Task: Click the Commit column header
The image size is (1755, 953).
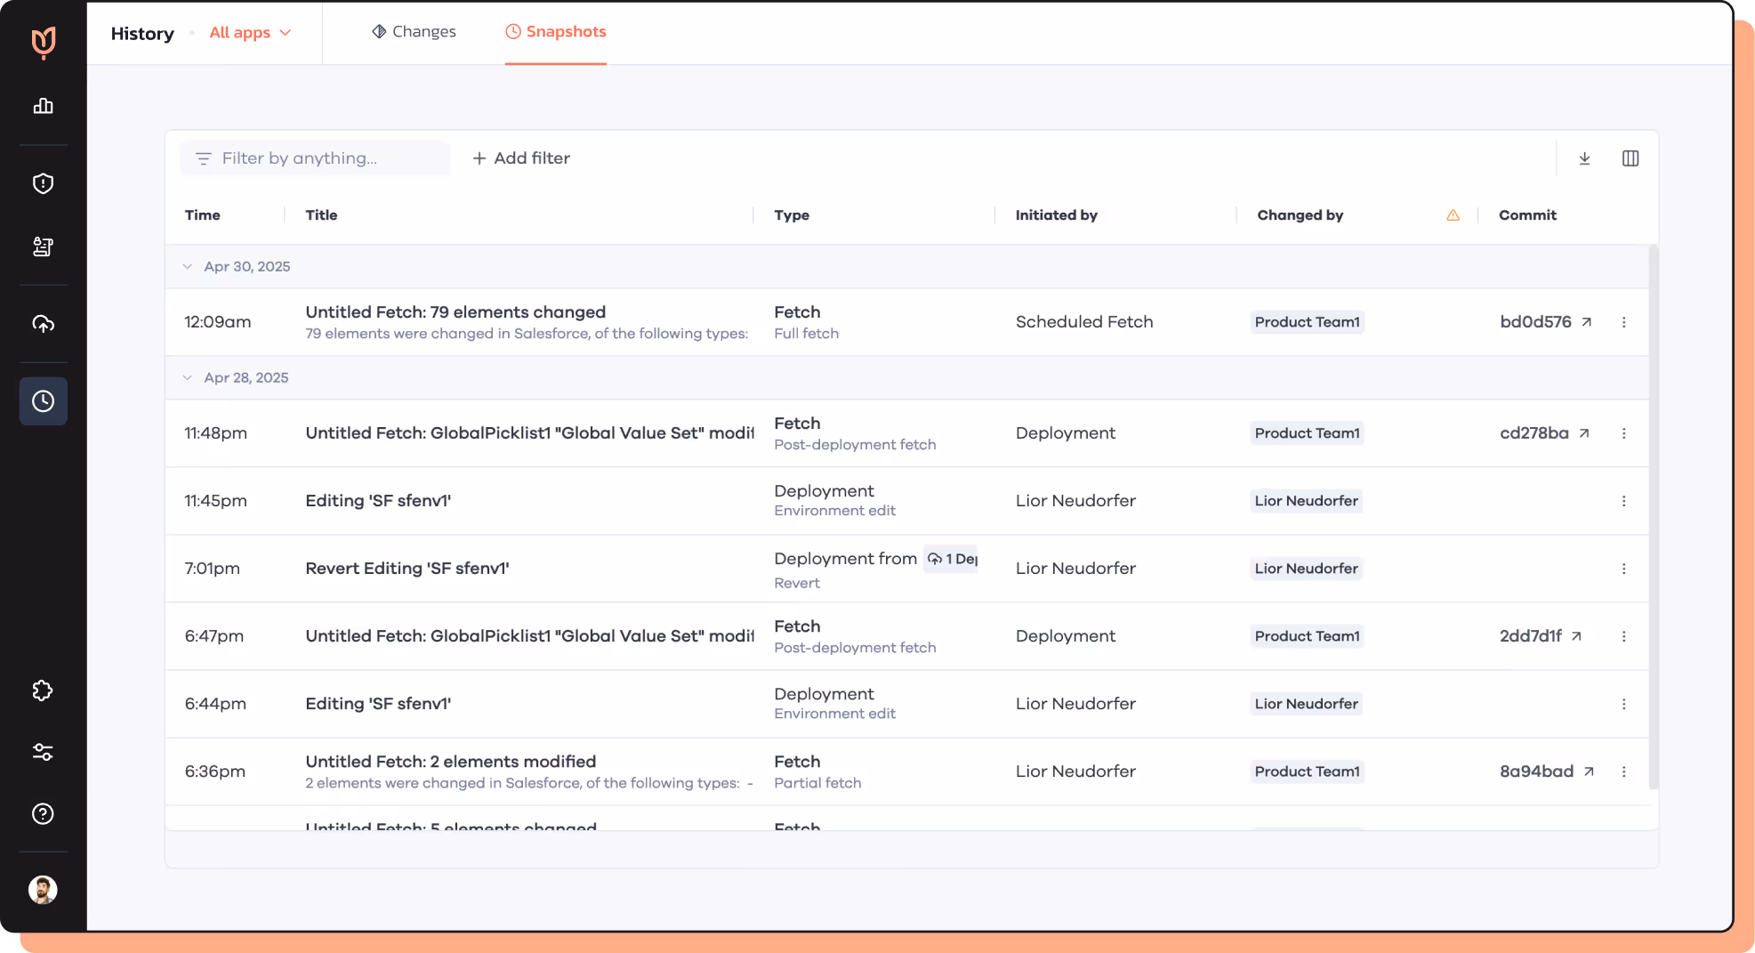Action: click(x=1527, y=215)
